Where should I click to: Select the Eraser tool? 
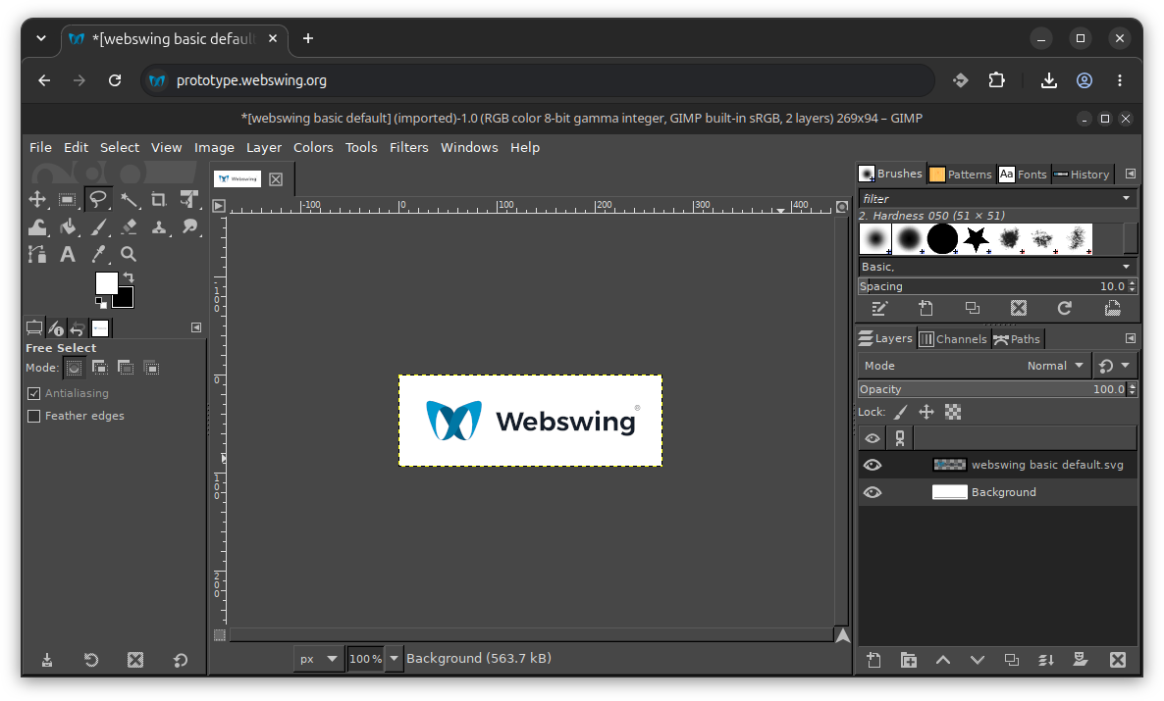(130, 227)
